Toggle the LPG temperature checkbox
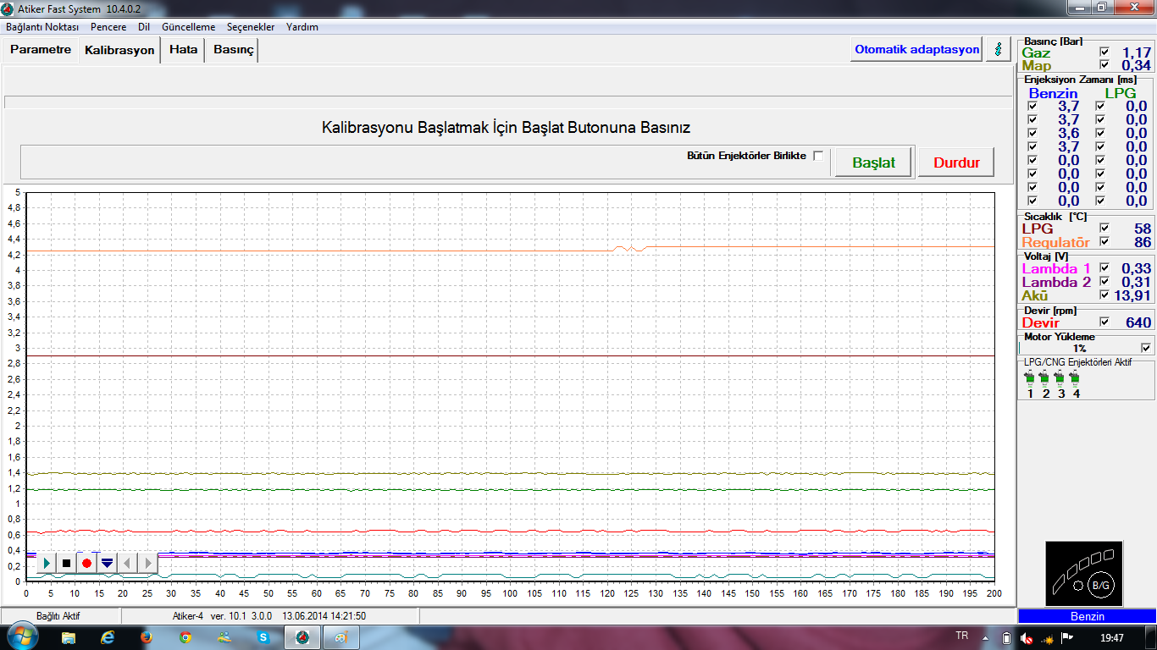 coord(1104,229)
